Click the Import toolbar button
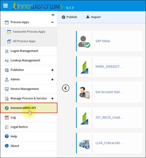146x158 pixels. pyautogui.click(x=93, y=17)
